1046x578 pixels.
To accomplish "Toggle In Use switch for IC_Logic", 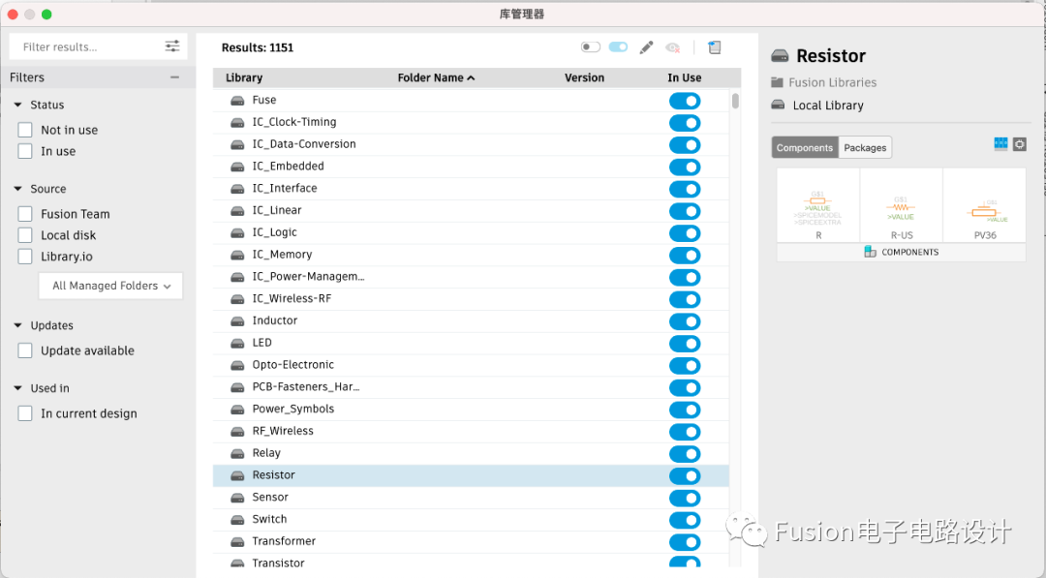I will click(685, 233).
